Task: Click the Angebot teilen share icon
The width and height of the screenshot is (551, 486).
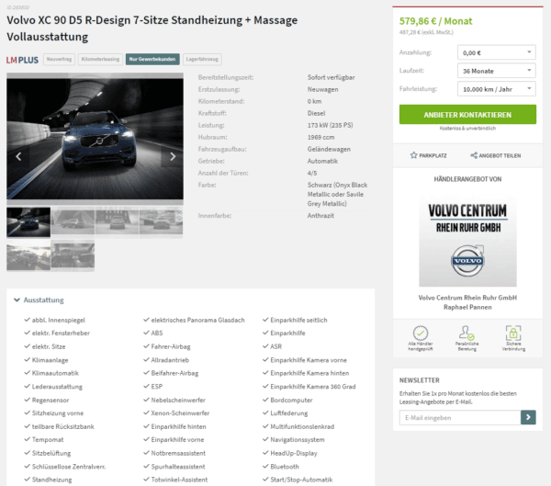Action: (474, 155)
